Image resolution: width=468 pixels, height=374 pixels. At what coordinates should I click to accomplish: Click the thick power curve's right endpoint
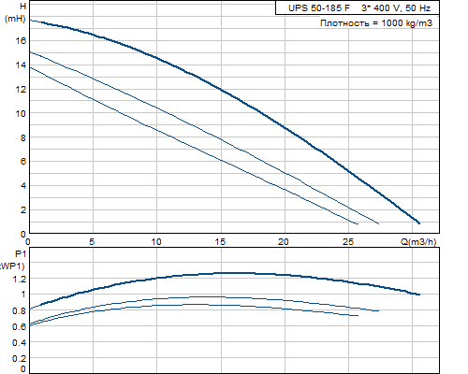pos(419,295)
